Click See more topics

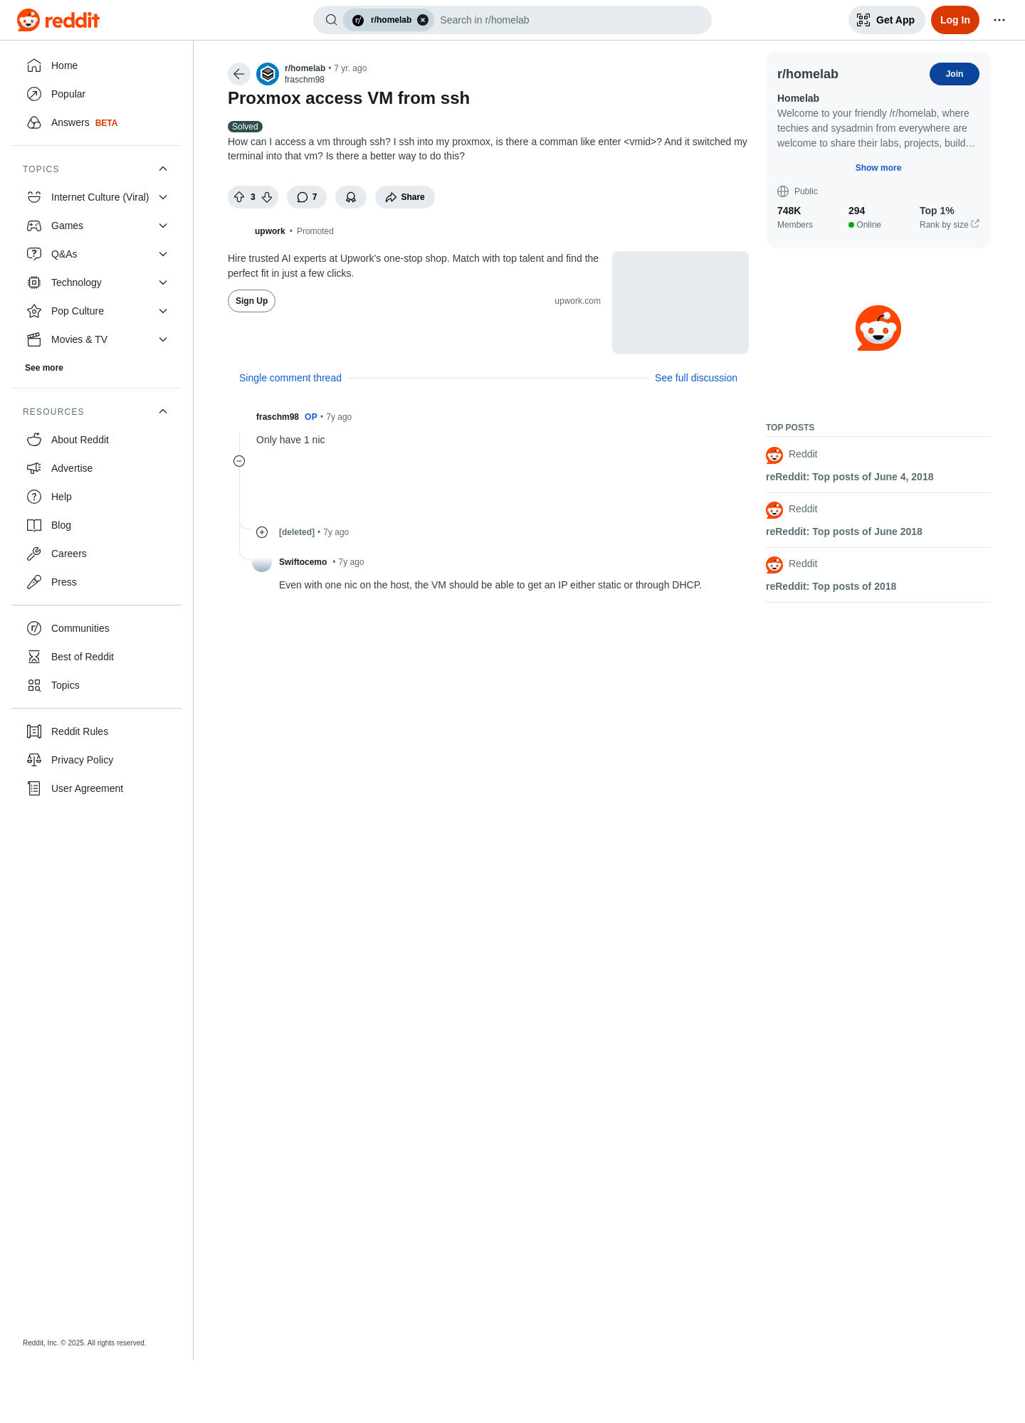(44, 368)
